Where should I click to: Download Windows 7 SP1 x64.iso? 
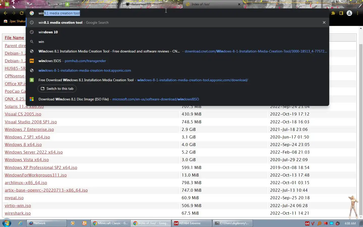27,137
